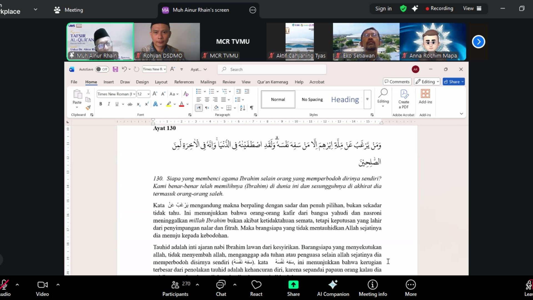Apply subscript formatting
Screen dimensions: 533x300
click(x=139, y=104)
